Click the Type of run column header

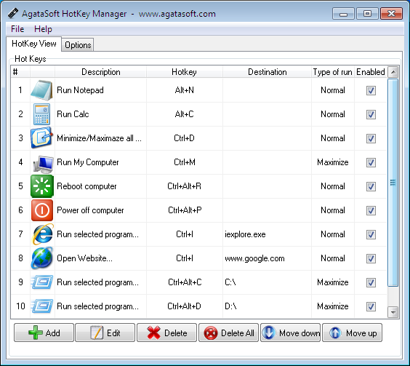333,72
